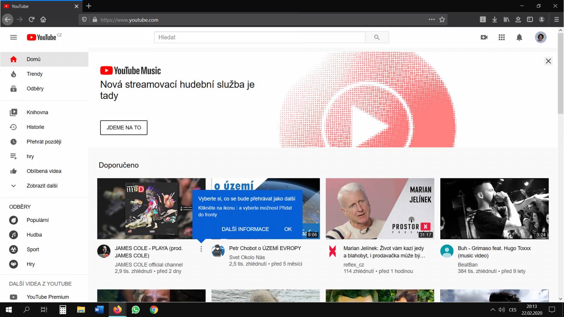Click the BeatBan channel avatar
Image resolution: width=564 pixels, height=317 pixels.
(x=447, y=251)
